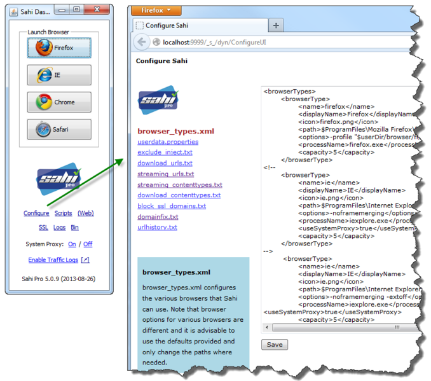Close the Sahi Dashboard window

point(97,10)
